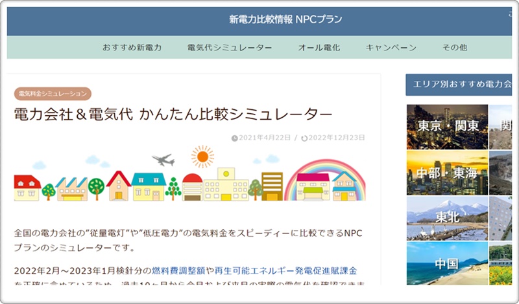The image size is (519, 304).
Task: Open the 東北 area thumbnail
Action: (x=447, y=218)
